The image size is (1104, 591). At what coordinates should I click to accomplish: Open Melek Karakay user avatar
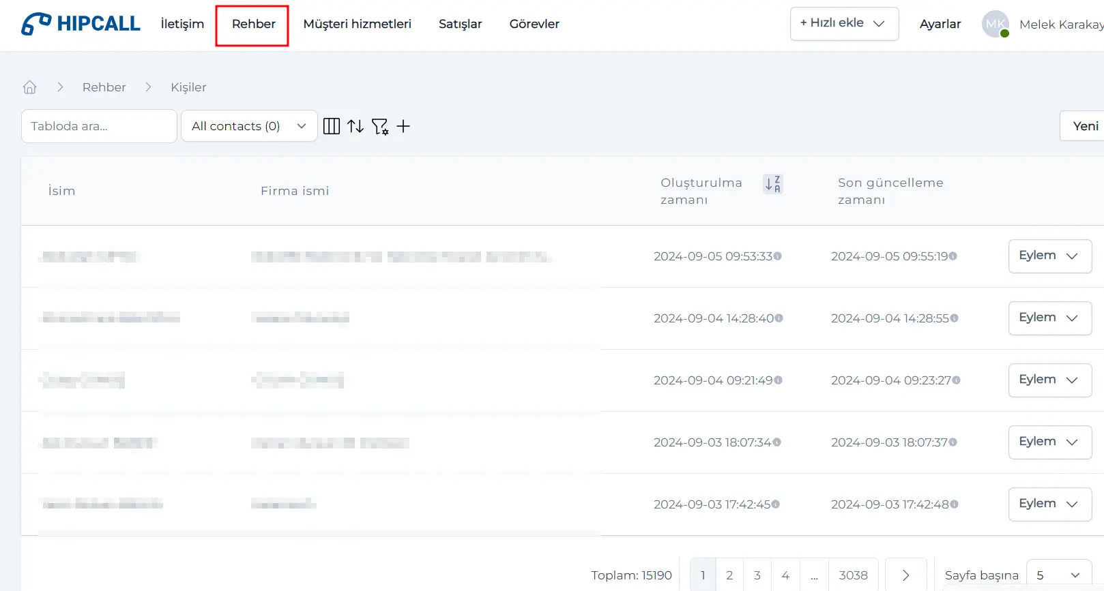(996, 24)
